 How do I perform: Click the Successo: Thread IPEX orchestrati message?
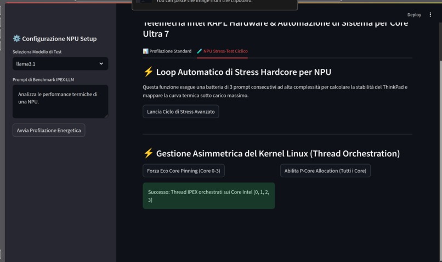[x=208, y=196]
